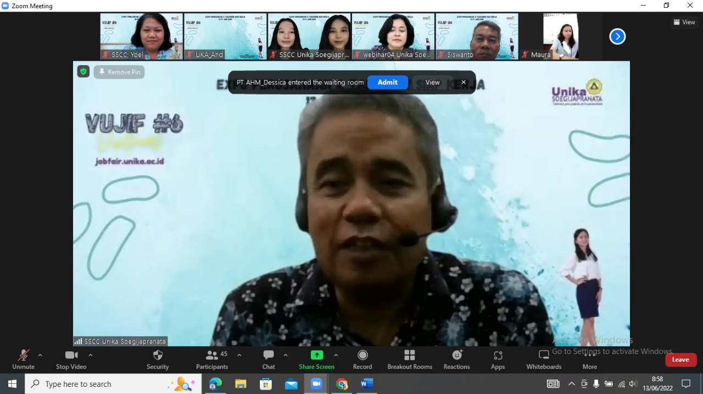The image size is (703, 394).
Task: Open Google Chrome from the taskbar
Action: click(342, 384)
